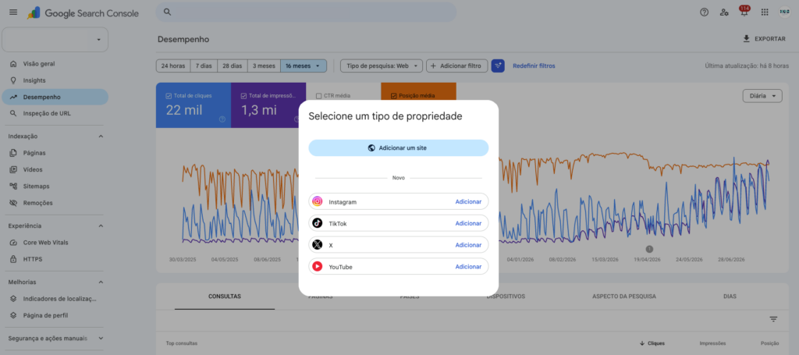Click the table filter rows icon
This screenshot has height=355, width=799.
pos(773,319)
